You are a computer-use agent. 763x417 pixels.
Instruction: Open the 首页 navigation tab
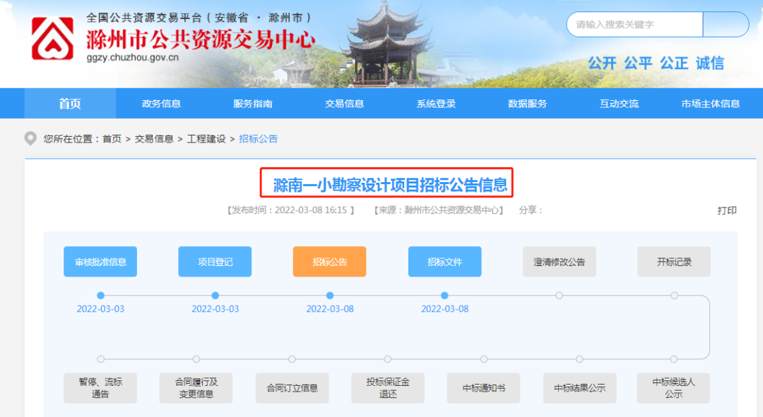click(x=70, y=104)
